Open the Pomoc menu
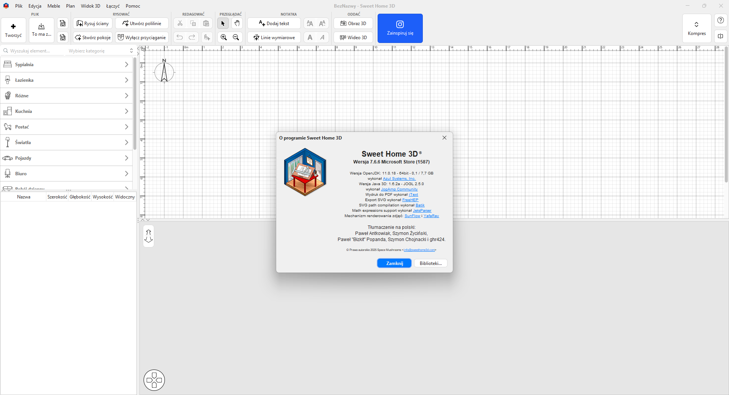The width and height of the screenshot is (729, 395). click(133, 6)
